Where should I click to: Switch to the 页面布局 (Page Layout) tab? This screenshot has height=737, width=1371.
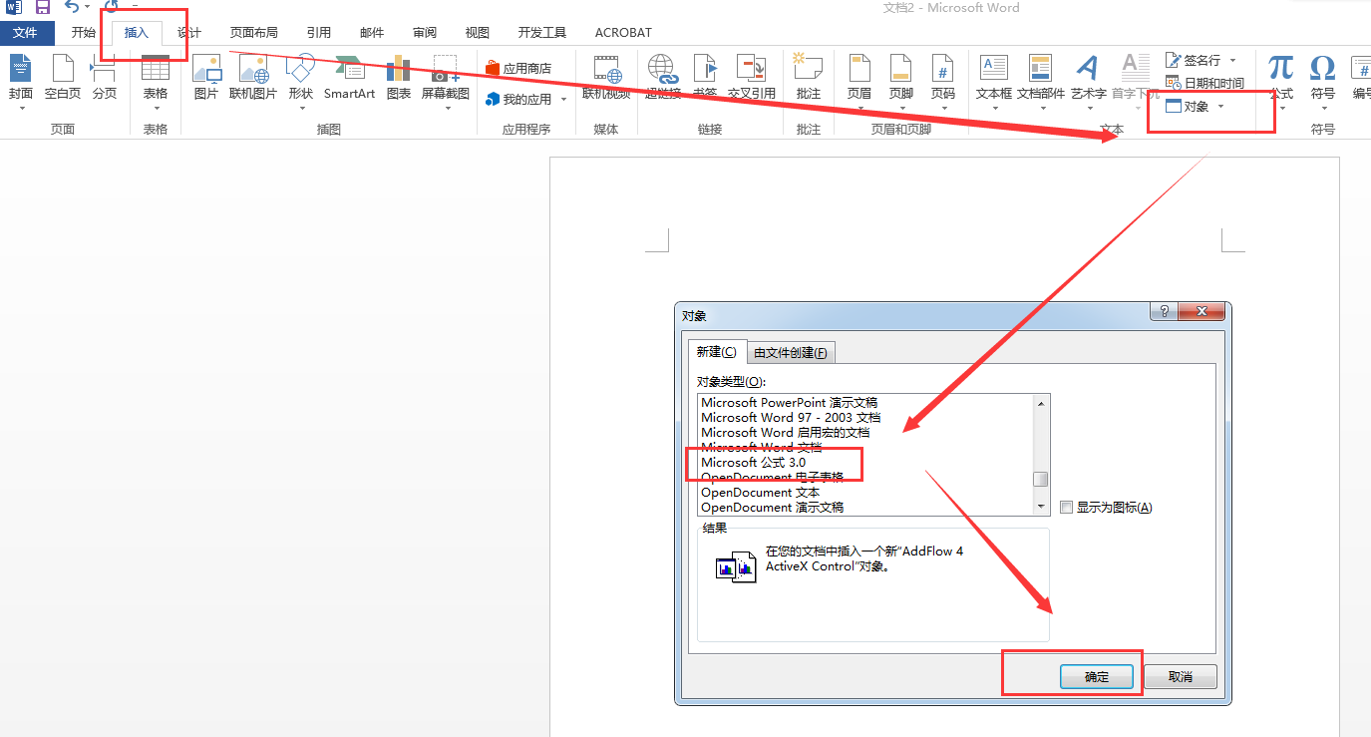[x=254, y=33]
